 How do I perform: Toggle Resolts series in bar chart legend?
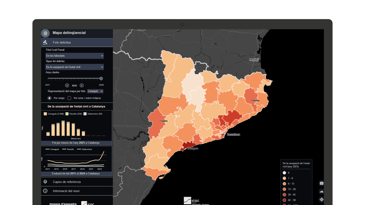pos(67,114)
